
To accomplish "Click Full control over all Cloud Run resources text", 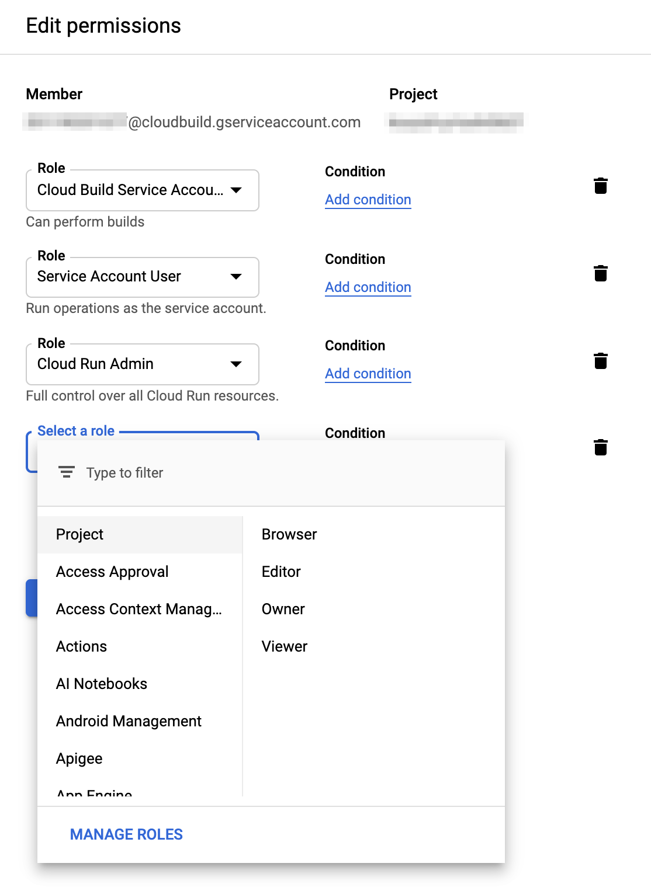I will coord(153,396).
